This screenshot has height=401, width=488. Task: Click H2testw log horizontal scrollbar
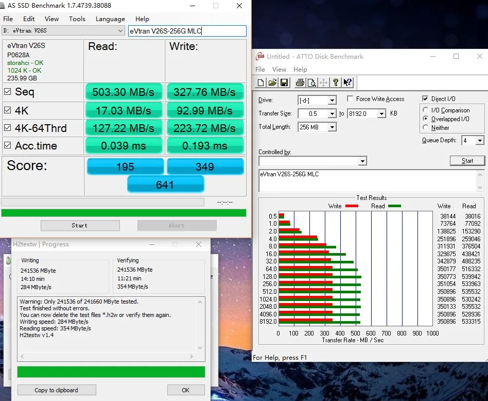pos(107,356)
